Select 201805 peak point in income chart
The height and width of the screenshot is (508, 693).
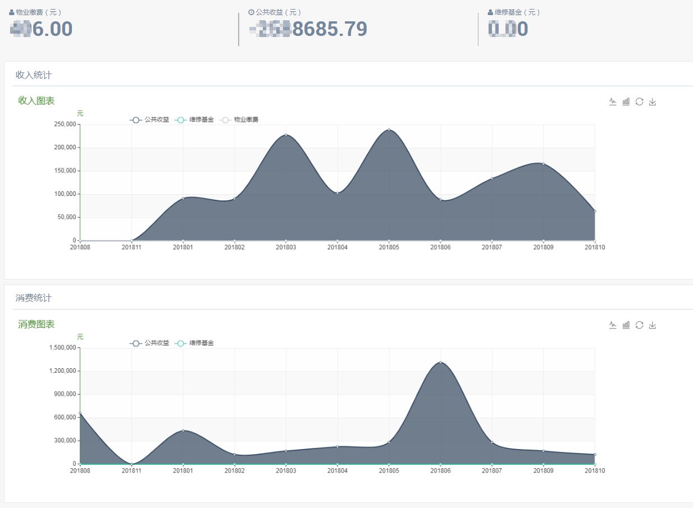tap(389, 130)
